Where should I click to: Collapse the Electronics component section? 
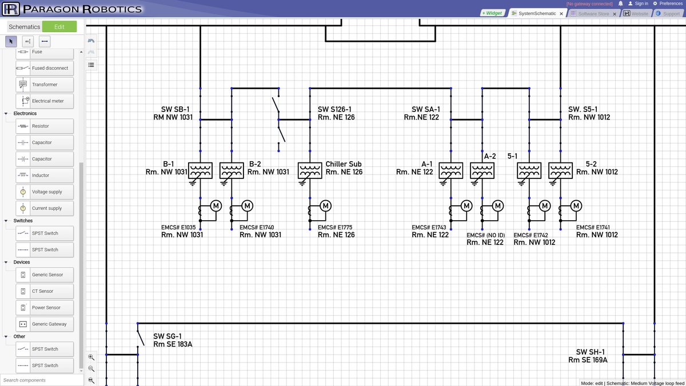6,113
